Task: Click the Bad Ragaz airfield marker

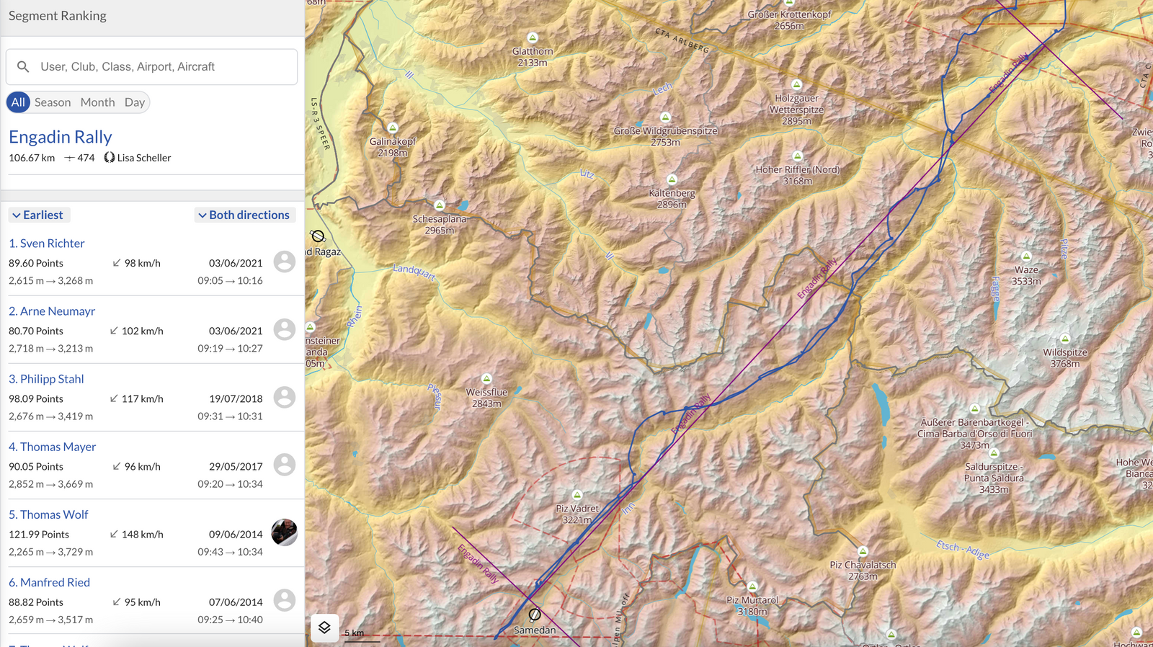Action: [318, 236]
